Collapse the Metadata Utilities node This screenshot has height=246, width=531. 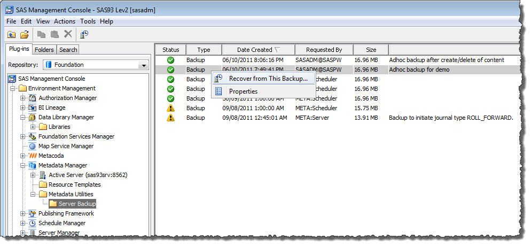click(33, 195)
